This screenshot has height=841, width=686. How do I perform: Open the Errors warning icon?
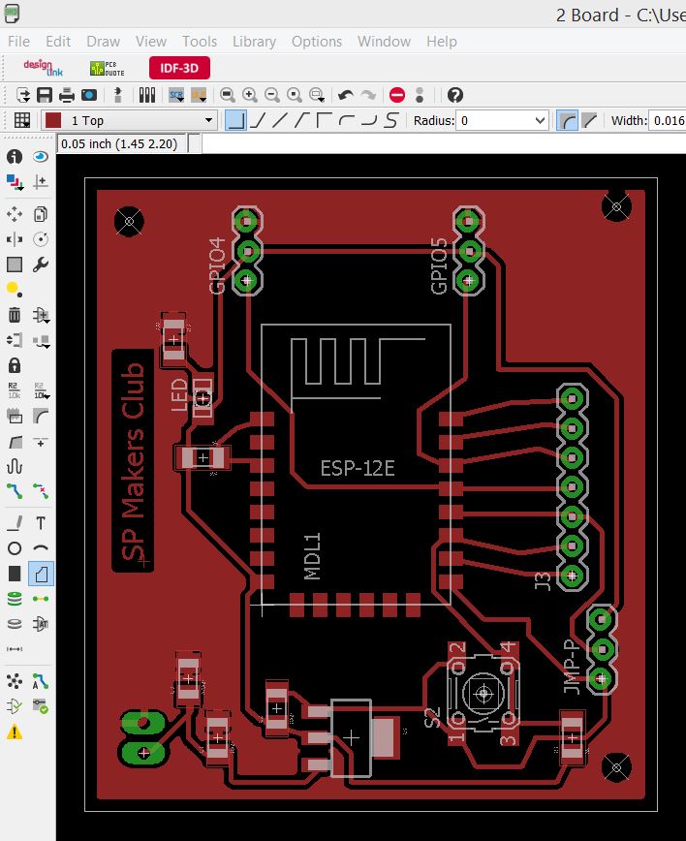(15, 732)
